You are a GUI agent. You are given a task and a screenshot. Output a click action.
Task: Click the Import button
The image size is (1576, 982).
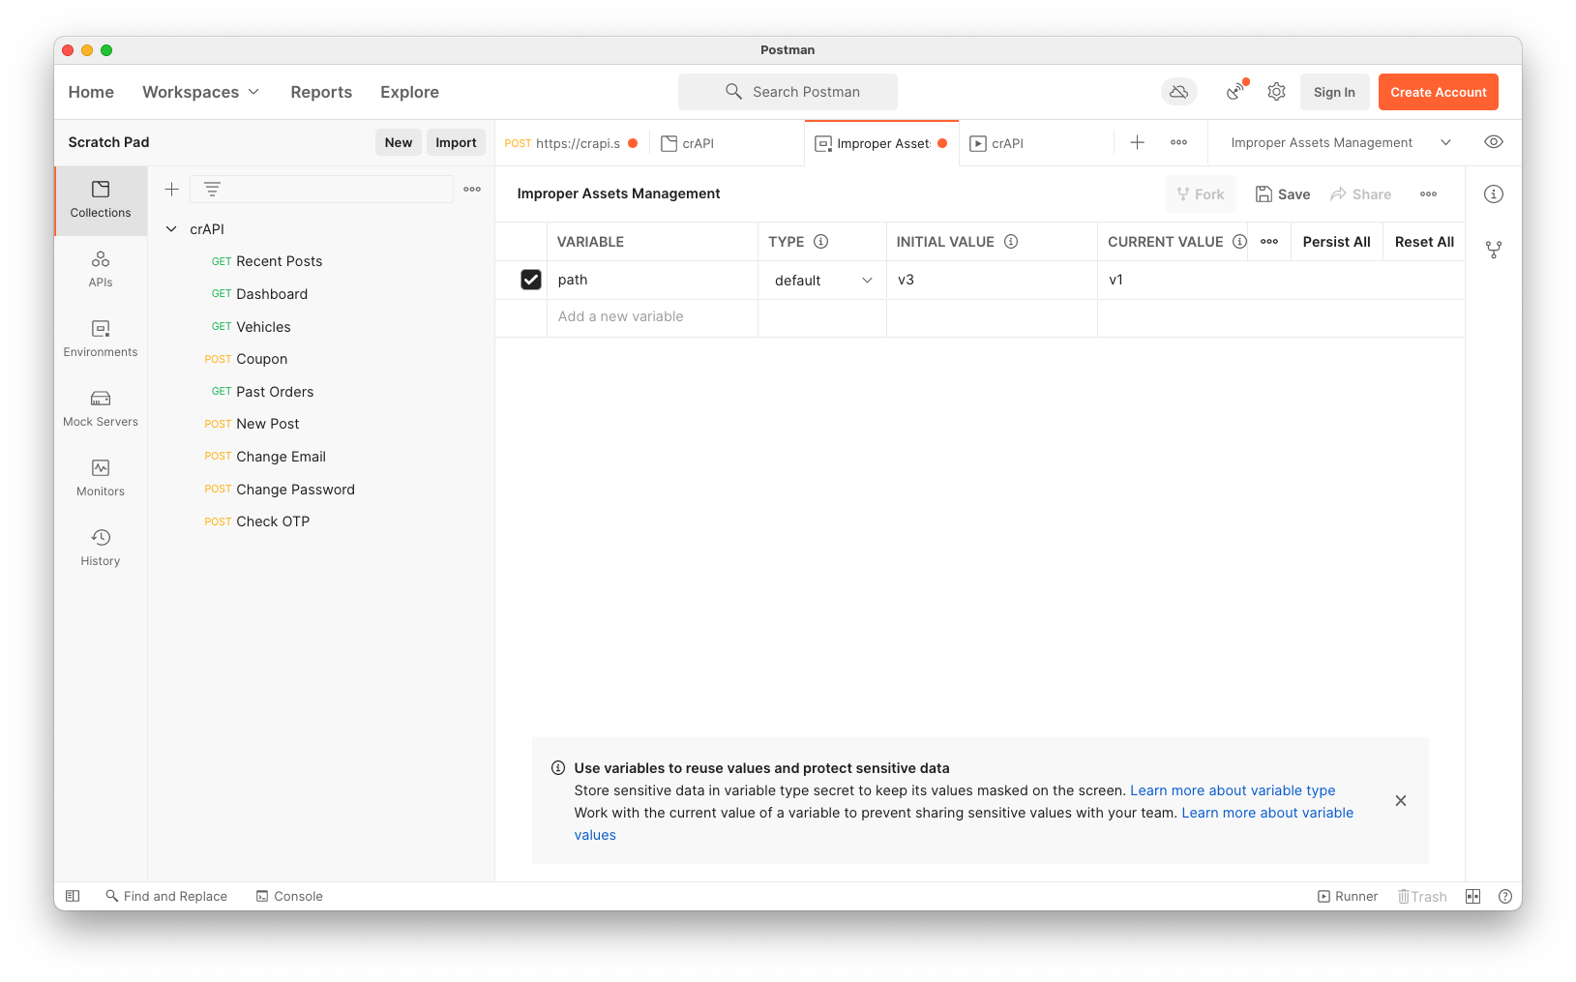[456, 142]
